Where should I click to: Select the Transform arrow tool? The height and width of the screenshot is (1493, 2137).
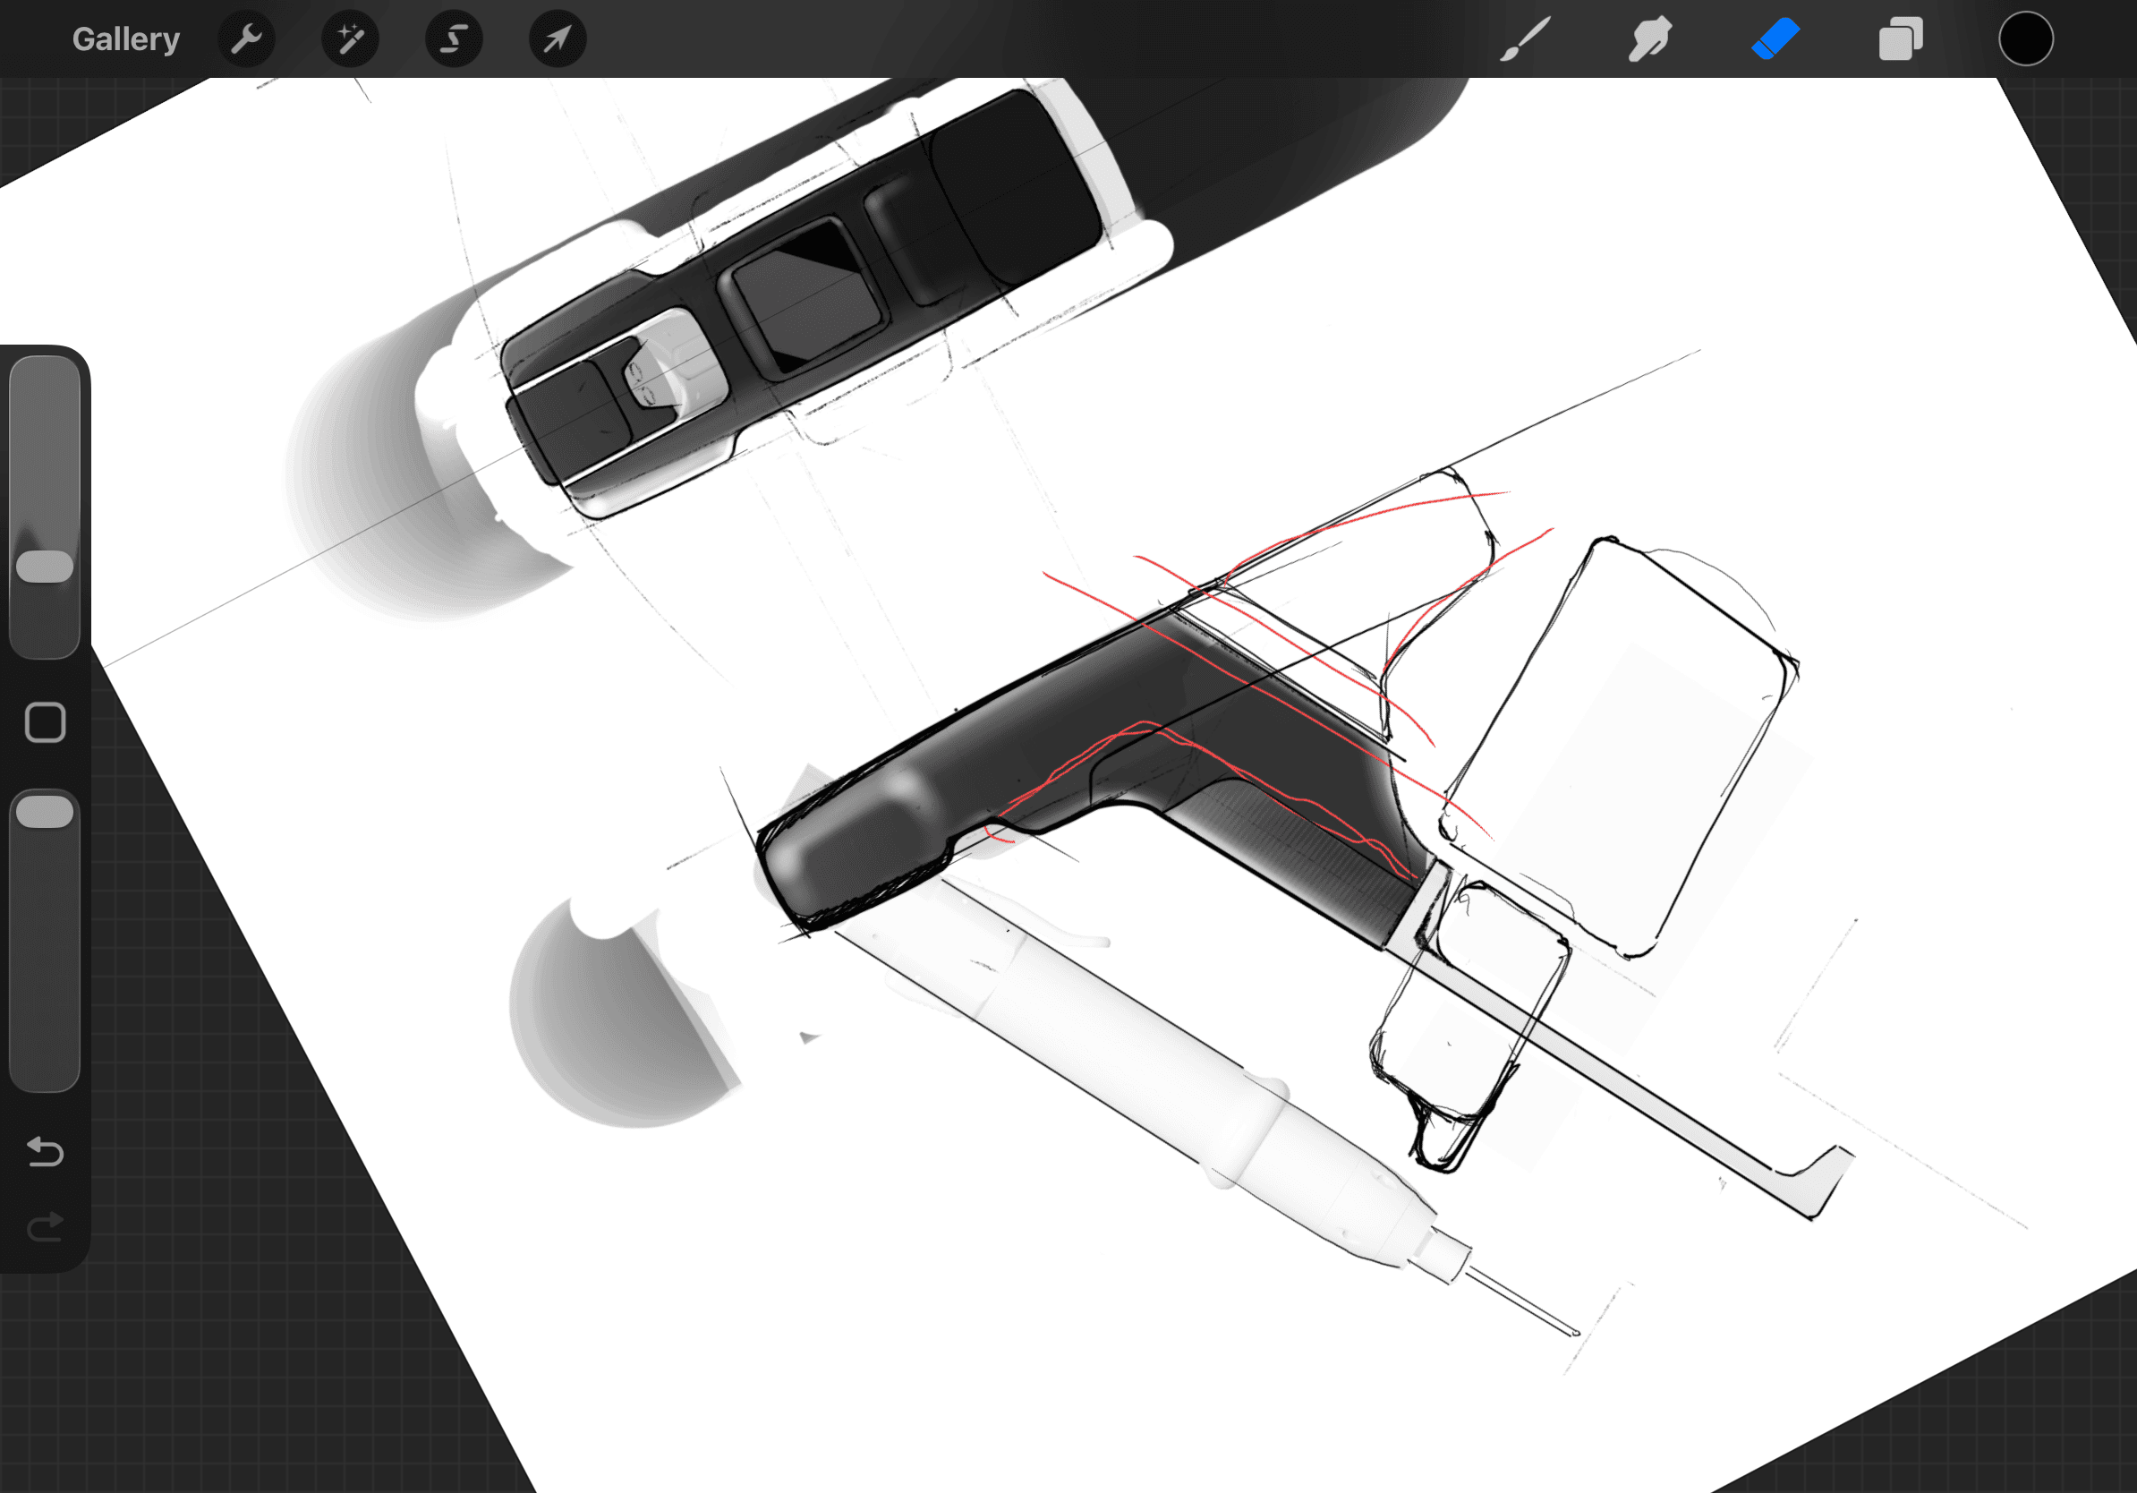558,39
